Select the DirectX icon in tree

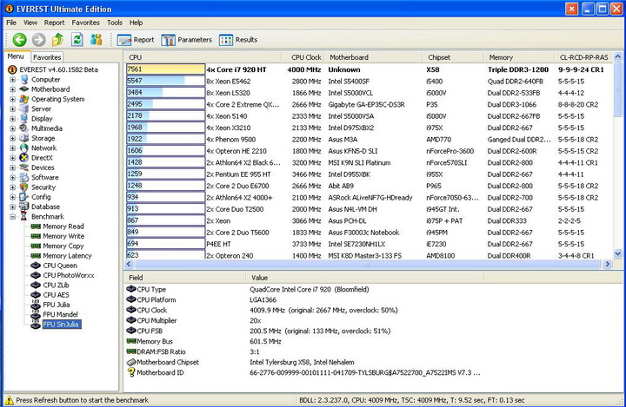tap(24, 158)
